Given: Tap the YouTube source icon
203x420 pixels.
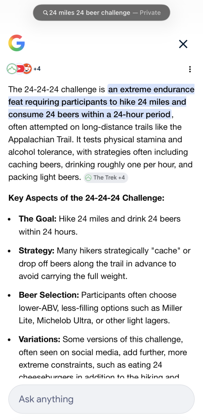Looking at the screenshot, I should click(19, 69).
